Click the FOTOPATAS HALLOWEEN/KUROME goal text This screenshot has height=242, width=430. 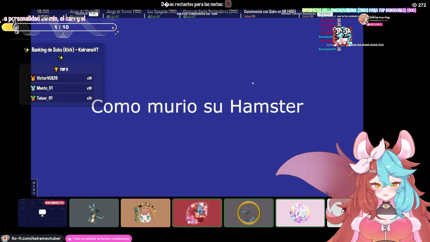pyautogui.click(x=359, y=10)
